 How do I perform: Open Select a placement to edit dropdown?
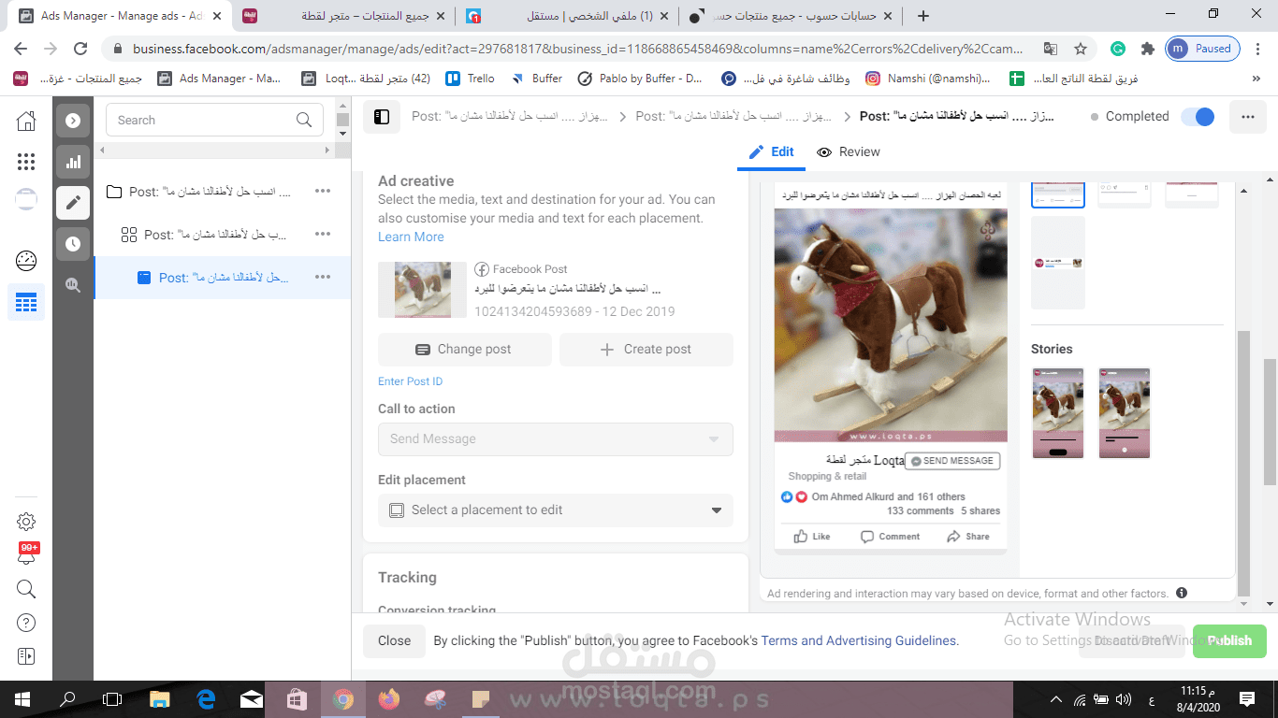coord(556,510)
